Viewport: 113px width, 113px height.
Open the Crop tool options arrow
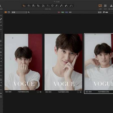[40, 6]
